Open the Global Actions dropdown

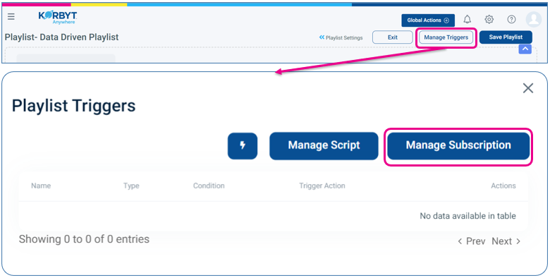point(428,20)
